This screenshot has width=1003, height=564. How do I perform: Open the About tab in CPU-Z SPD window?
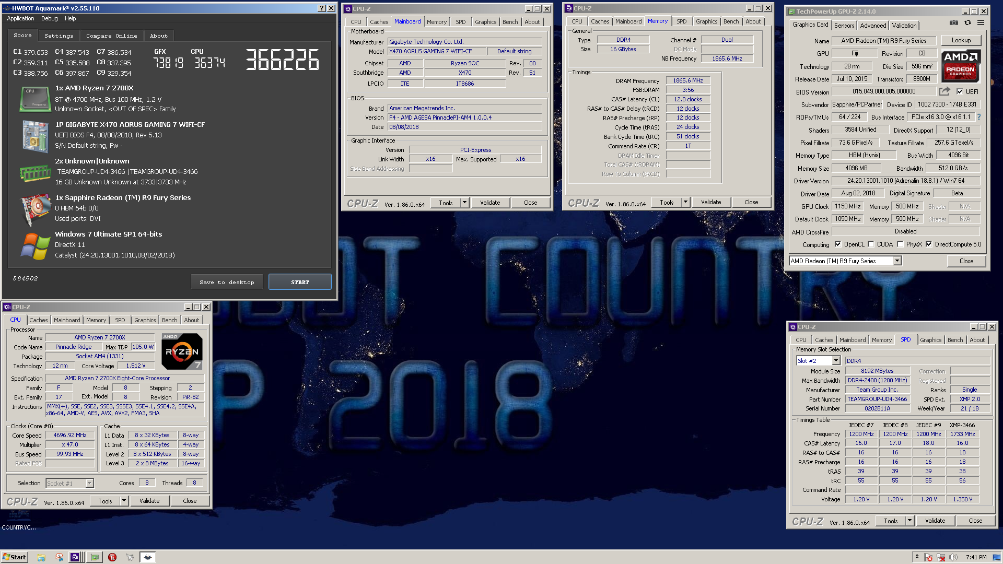pyautogui.click(x=977, y=340)
